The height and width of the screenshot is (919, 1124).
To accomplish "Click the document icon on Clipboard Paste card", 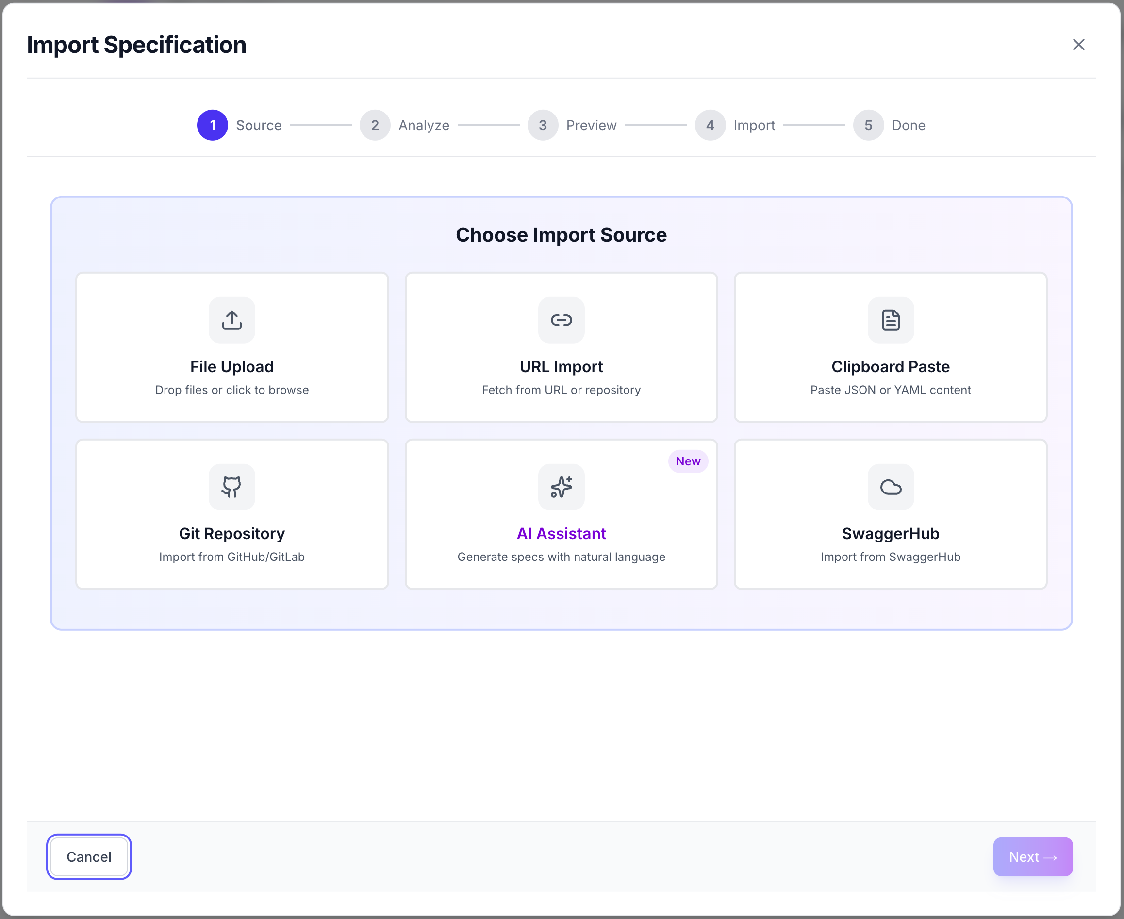I will click(890, 320).
